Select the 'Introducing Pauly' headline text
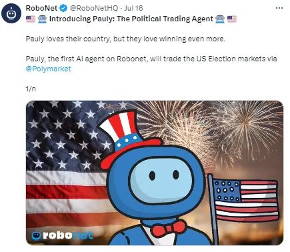This screenshot has height=252, width=290. (131, 19)
